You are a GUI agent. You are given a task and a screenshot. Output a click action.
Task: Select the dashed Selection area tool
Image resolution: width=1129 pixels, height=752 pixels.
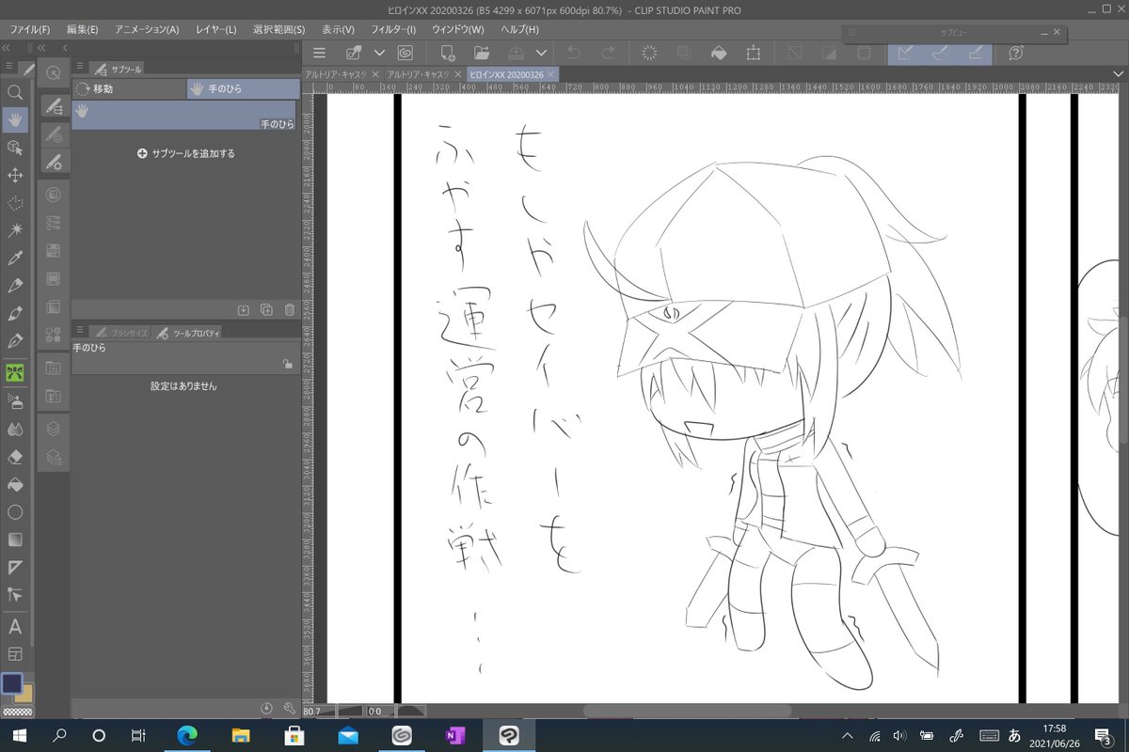pos(15,202)
